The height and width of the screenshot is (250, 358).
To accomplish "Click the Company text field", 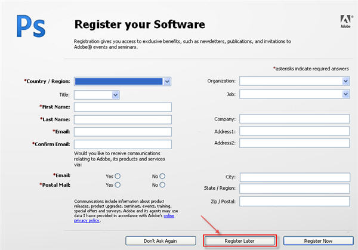I will [x=295, y=119].
